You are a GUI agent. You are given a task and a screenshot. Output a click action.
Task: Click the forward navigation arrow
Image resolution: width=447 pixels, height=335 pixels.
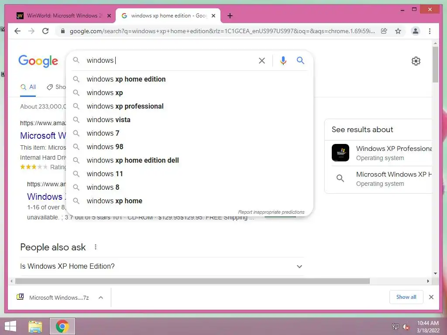31,31
